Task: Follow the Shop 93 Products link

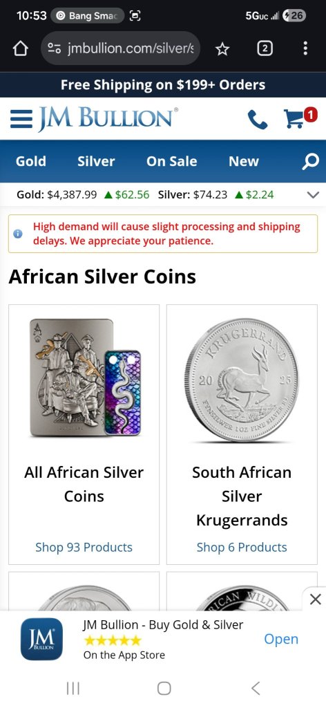Action: point(84,548)
